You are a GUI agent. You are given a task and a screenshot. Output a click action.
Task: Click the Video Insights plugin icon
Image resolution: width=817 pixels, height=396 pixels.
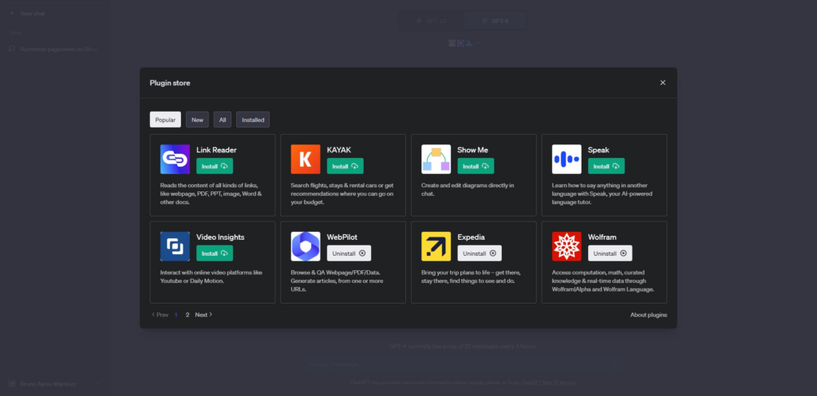[x=175, y=246]
